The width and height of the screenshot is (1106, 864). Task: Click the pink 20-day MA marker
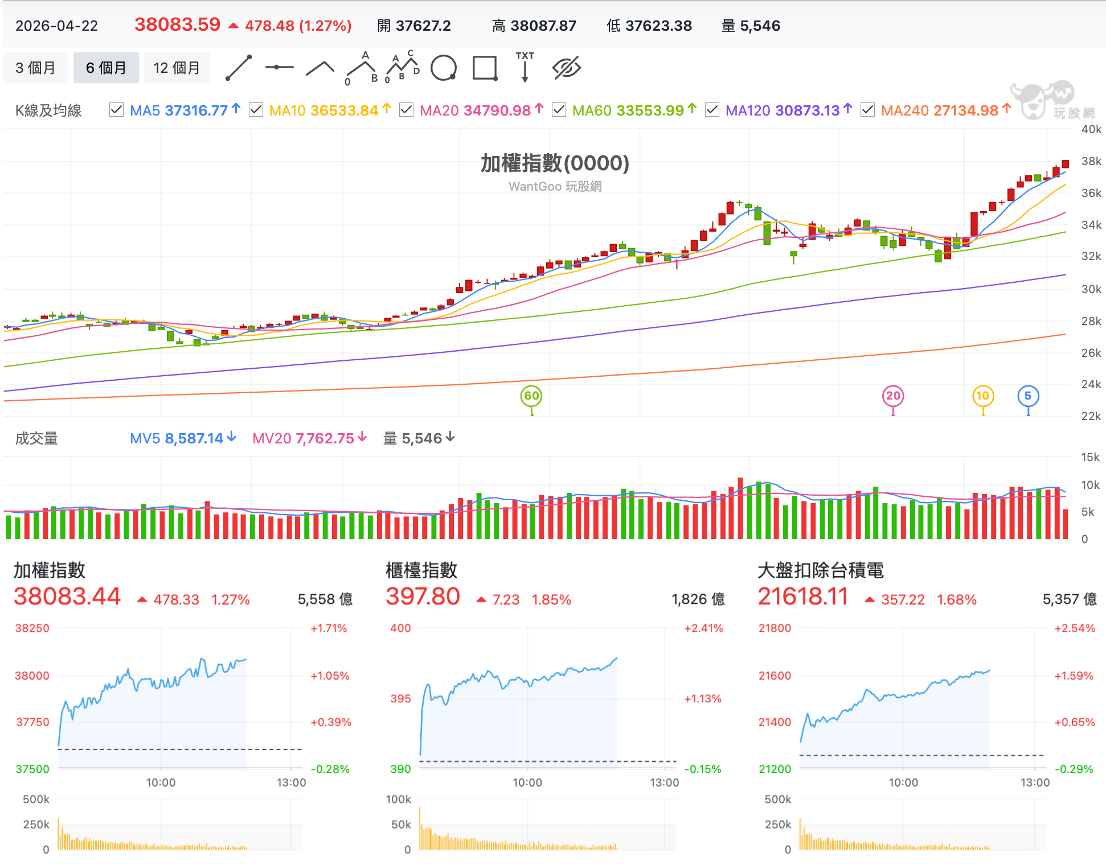click(x=893, y=396)
